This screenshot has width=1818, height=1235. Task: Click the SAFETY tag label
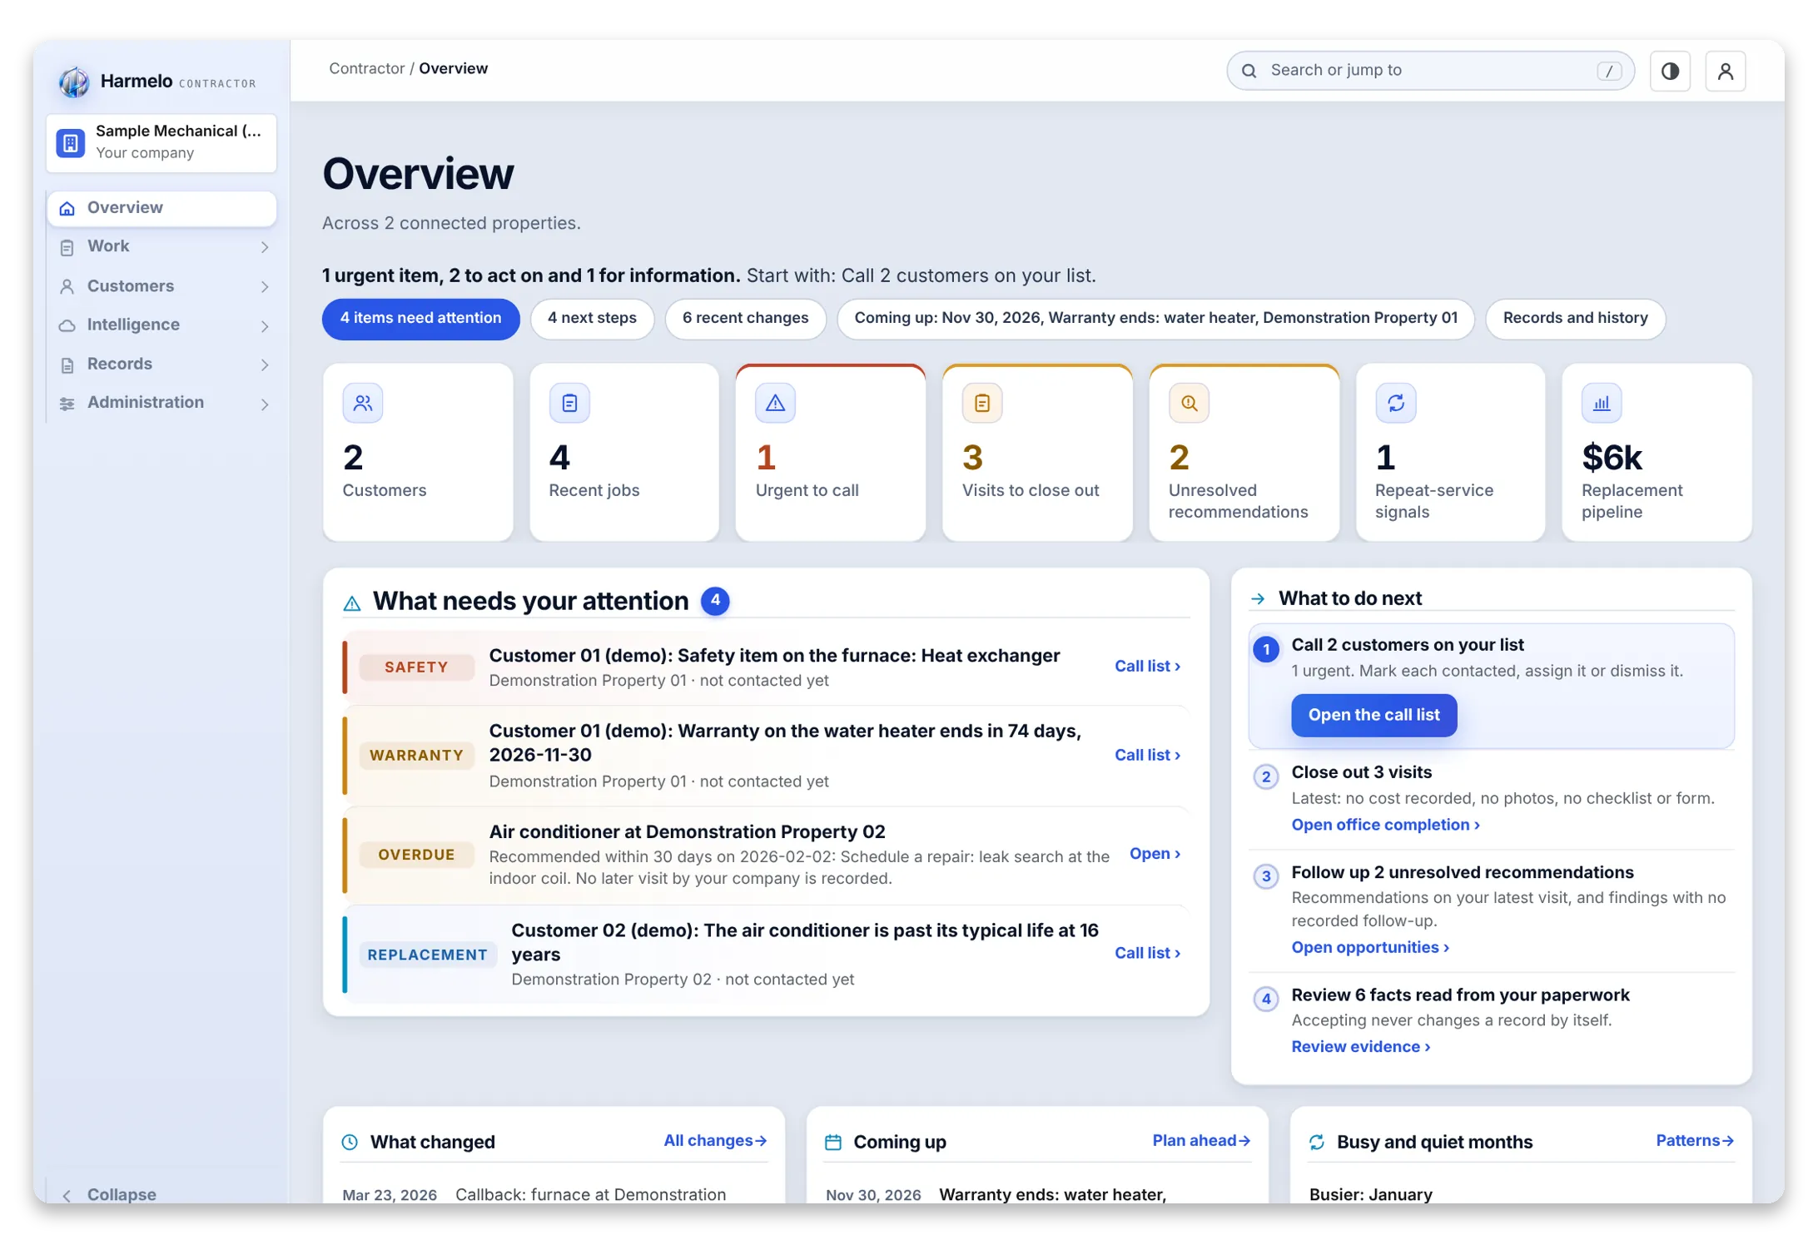pos(416,667)
